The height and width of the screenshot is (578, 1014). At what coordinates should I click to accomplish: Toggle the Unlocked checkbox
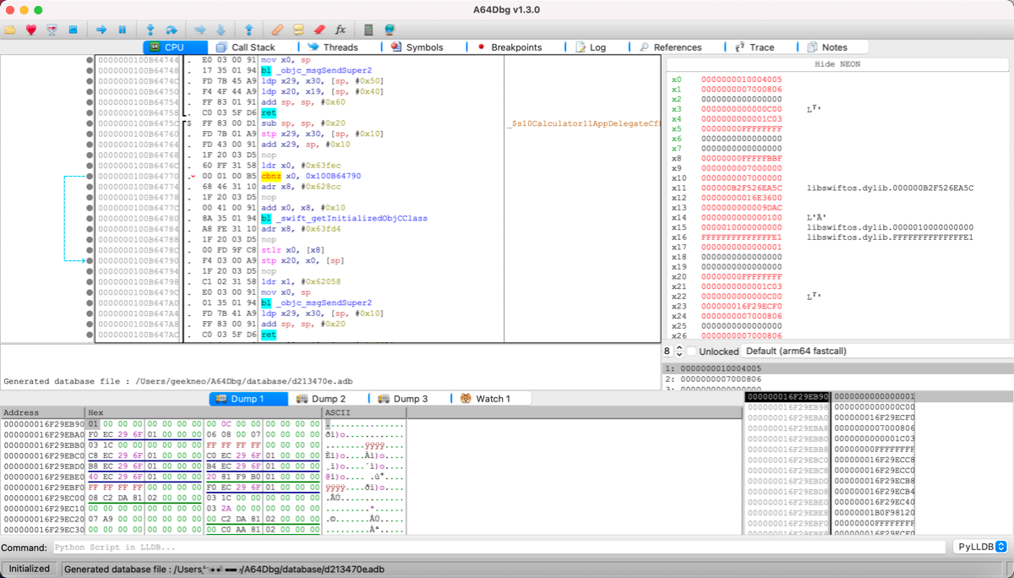(x=691, y=351)
